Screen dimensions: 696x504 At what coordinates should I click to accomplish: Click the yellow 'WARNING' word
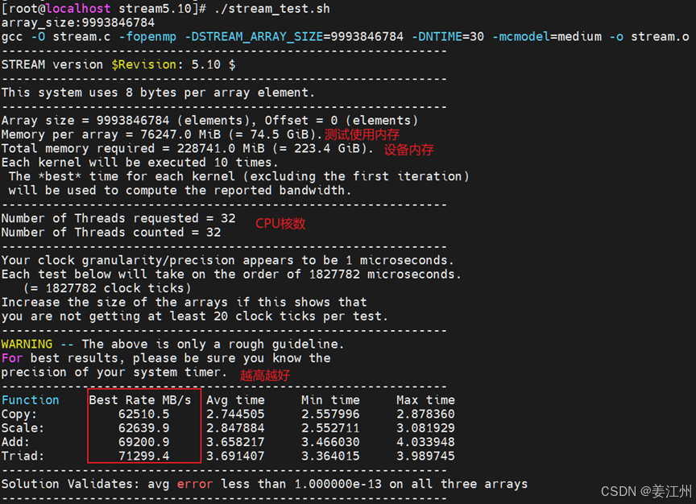coord(27,345)
